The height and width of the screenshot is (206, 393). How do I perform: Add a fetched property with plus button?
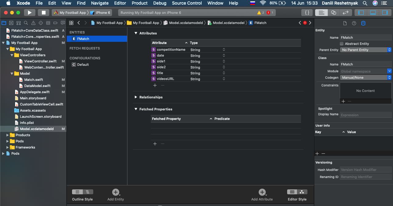155,144
